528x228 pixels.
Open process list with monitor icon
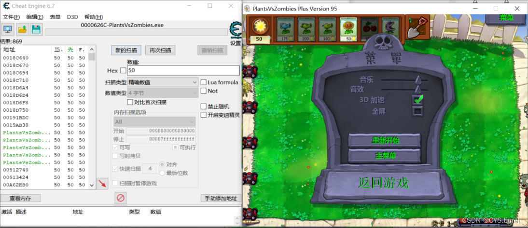[x=8, y=29]
